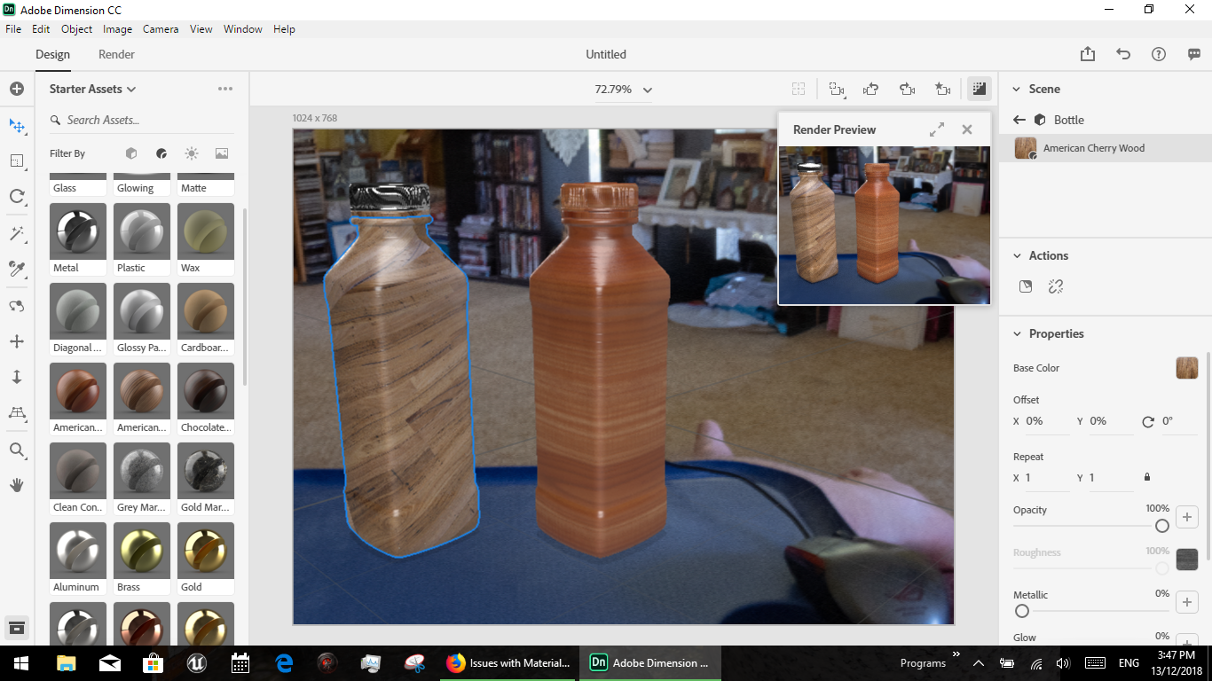Expand the Render Preview to fullscreen
Screen dimensions: 1212x681
pos(937,129)
